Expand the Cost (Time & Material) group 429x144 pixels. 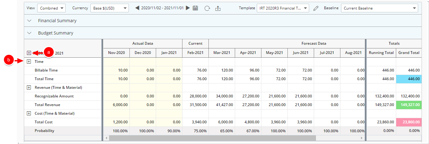29,113
